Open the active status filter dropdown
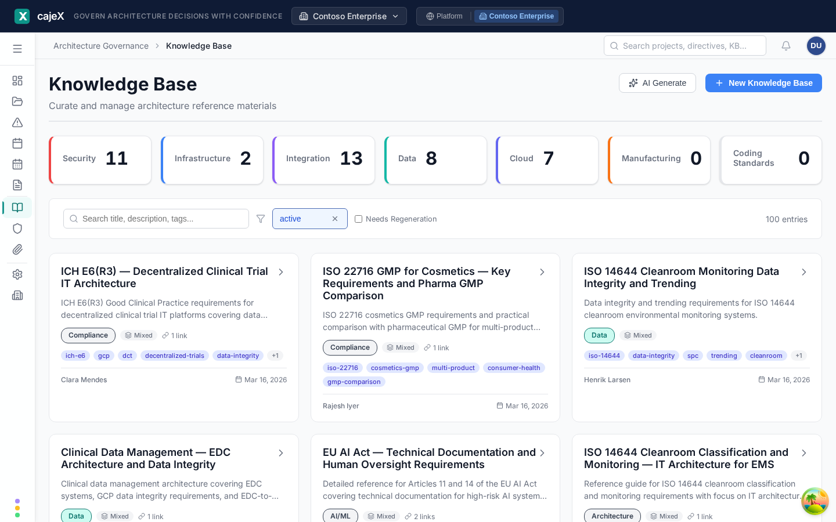Viewport: 836px width, 522px height. (x=310, y=219)
